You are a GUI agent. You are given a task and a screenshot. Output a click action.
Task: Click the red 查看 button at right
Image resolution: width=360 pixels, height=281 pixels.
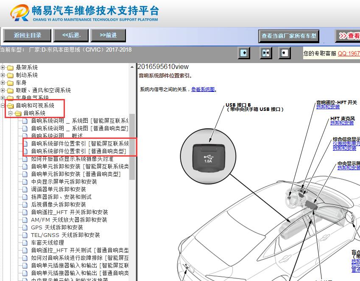[348, 36]
